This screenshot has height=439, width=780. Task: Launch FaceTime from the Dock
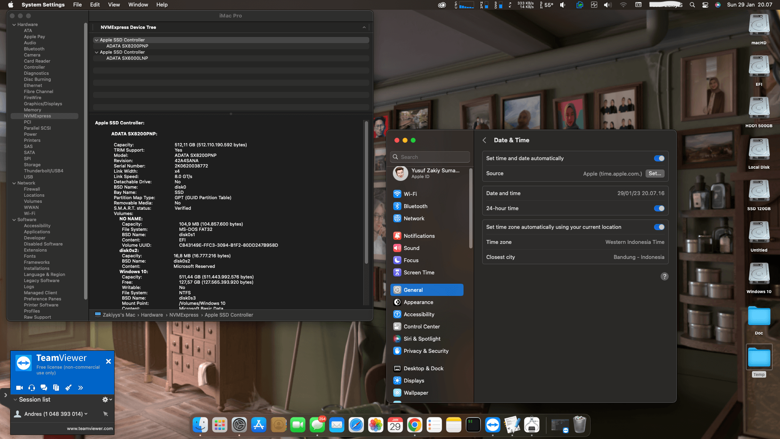(298, 425)
